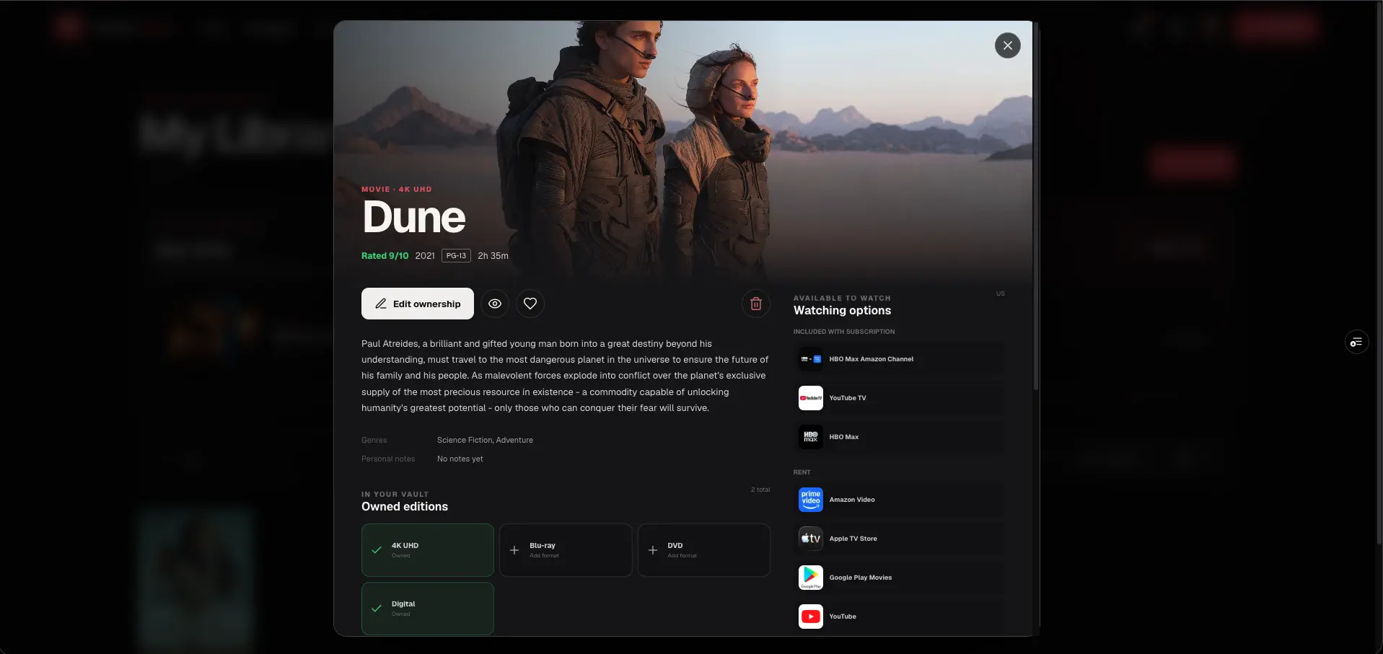
Task: Click the Edit ownership button
Action: click(x=418, y=304)
